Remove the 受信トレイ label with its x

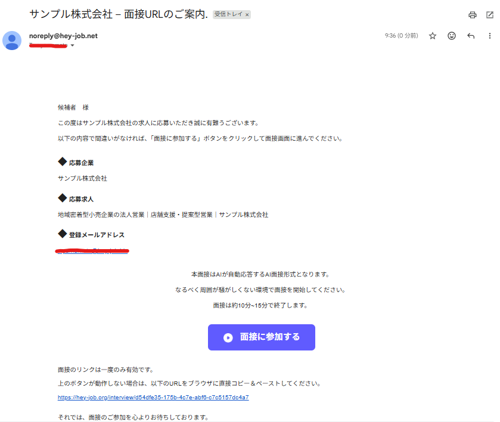(x=247, y=14)
